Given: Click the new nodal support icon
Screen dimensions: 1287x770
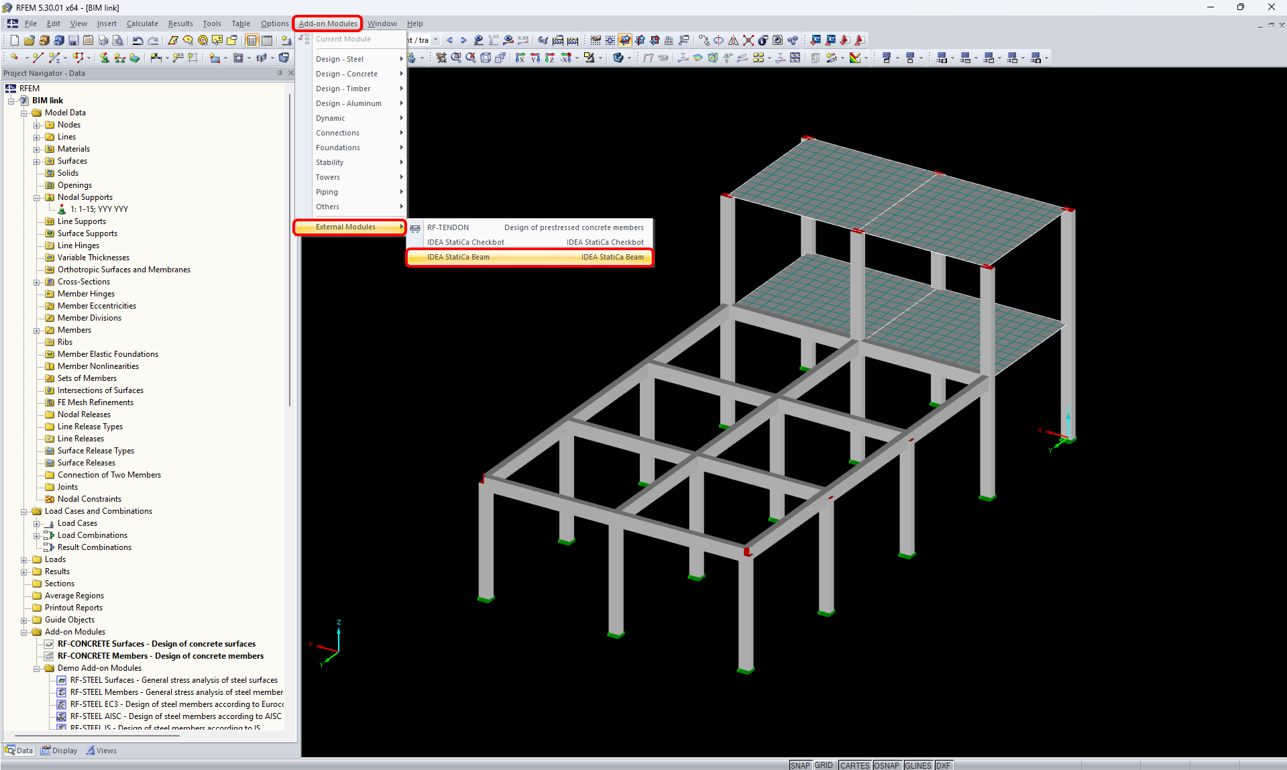Looking at the screenshot, I should coord(105,58).
